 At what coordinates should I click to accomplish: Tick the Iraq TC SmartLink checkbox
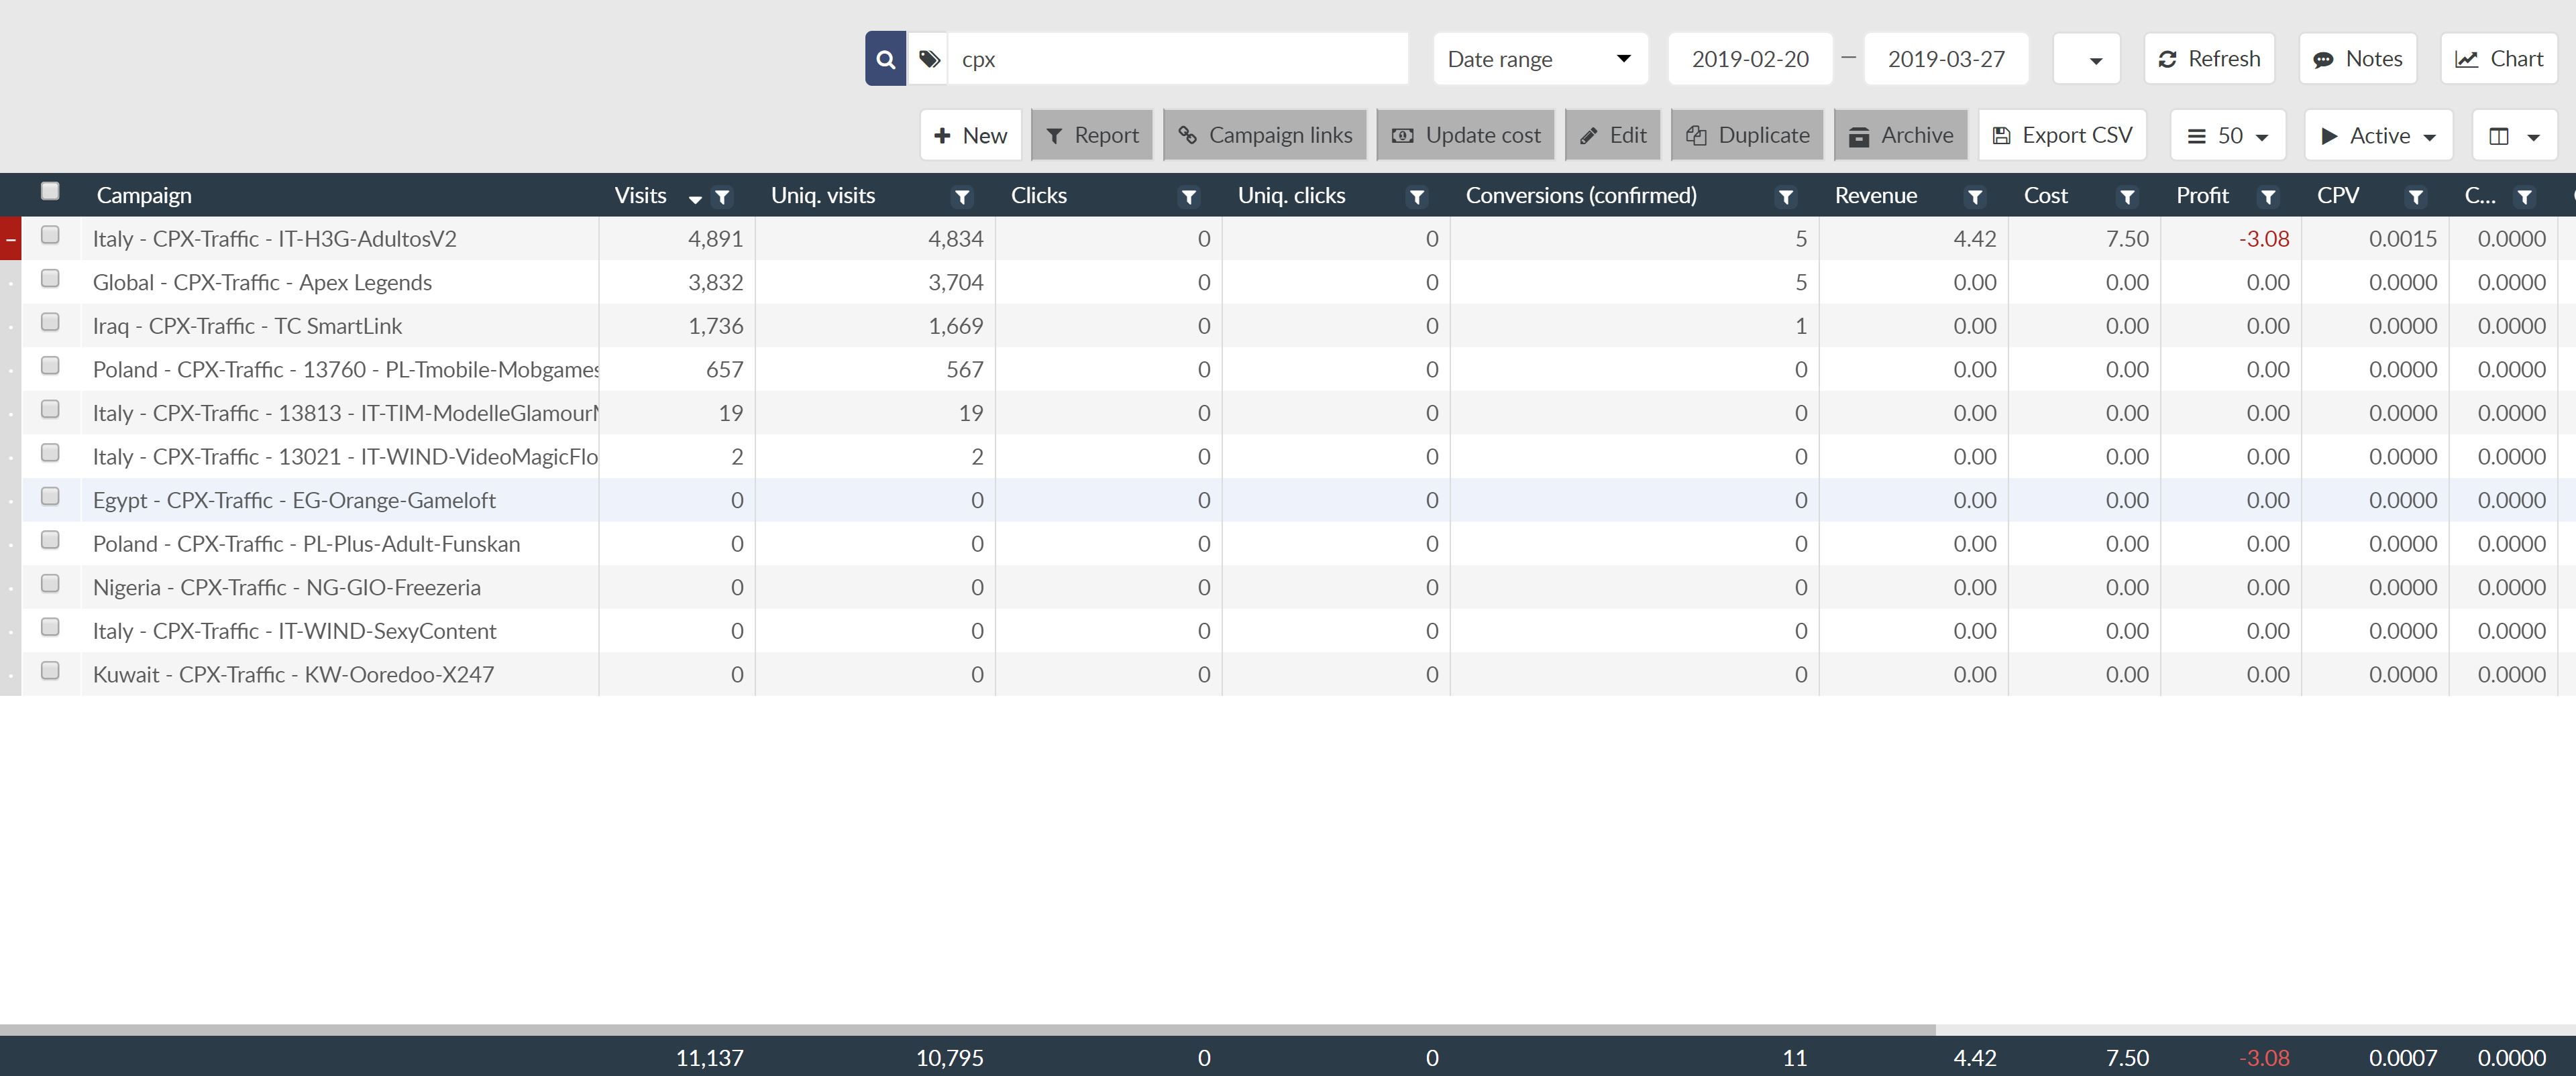tap(50, 322)
